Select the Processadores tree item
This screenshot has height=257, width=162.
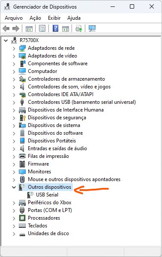(x=44, y=218)
